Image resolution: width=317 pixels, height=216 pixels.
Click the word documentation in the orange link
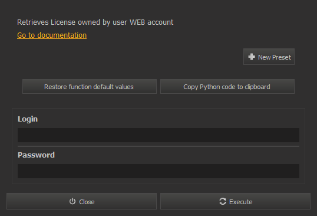[x=62, y=35]
